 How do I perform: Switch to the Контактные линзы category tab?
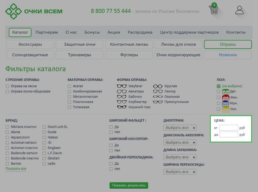(x=129, y=44)
